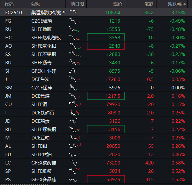The width and height of the screenshot is (192, 185).
Task: Open SHFE沥青 two-day sparkline
Action: (x=74, y=63)
